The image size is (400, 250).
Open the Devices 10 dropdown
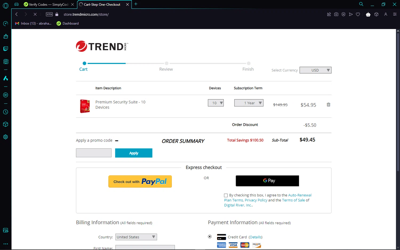[x=216, y=103]
